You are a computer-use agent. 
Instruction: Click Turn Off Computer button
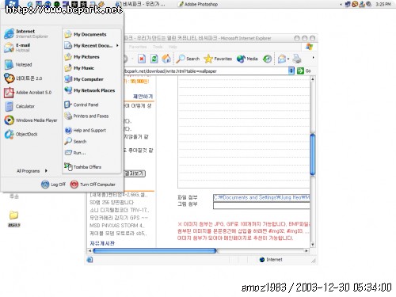93,185
